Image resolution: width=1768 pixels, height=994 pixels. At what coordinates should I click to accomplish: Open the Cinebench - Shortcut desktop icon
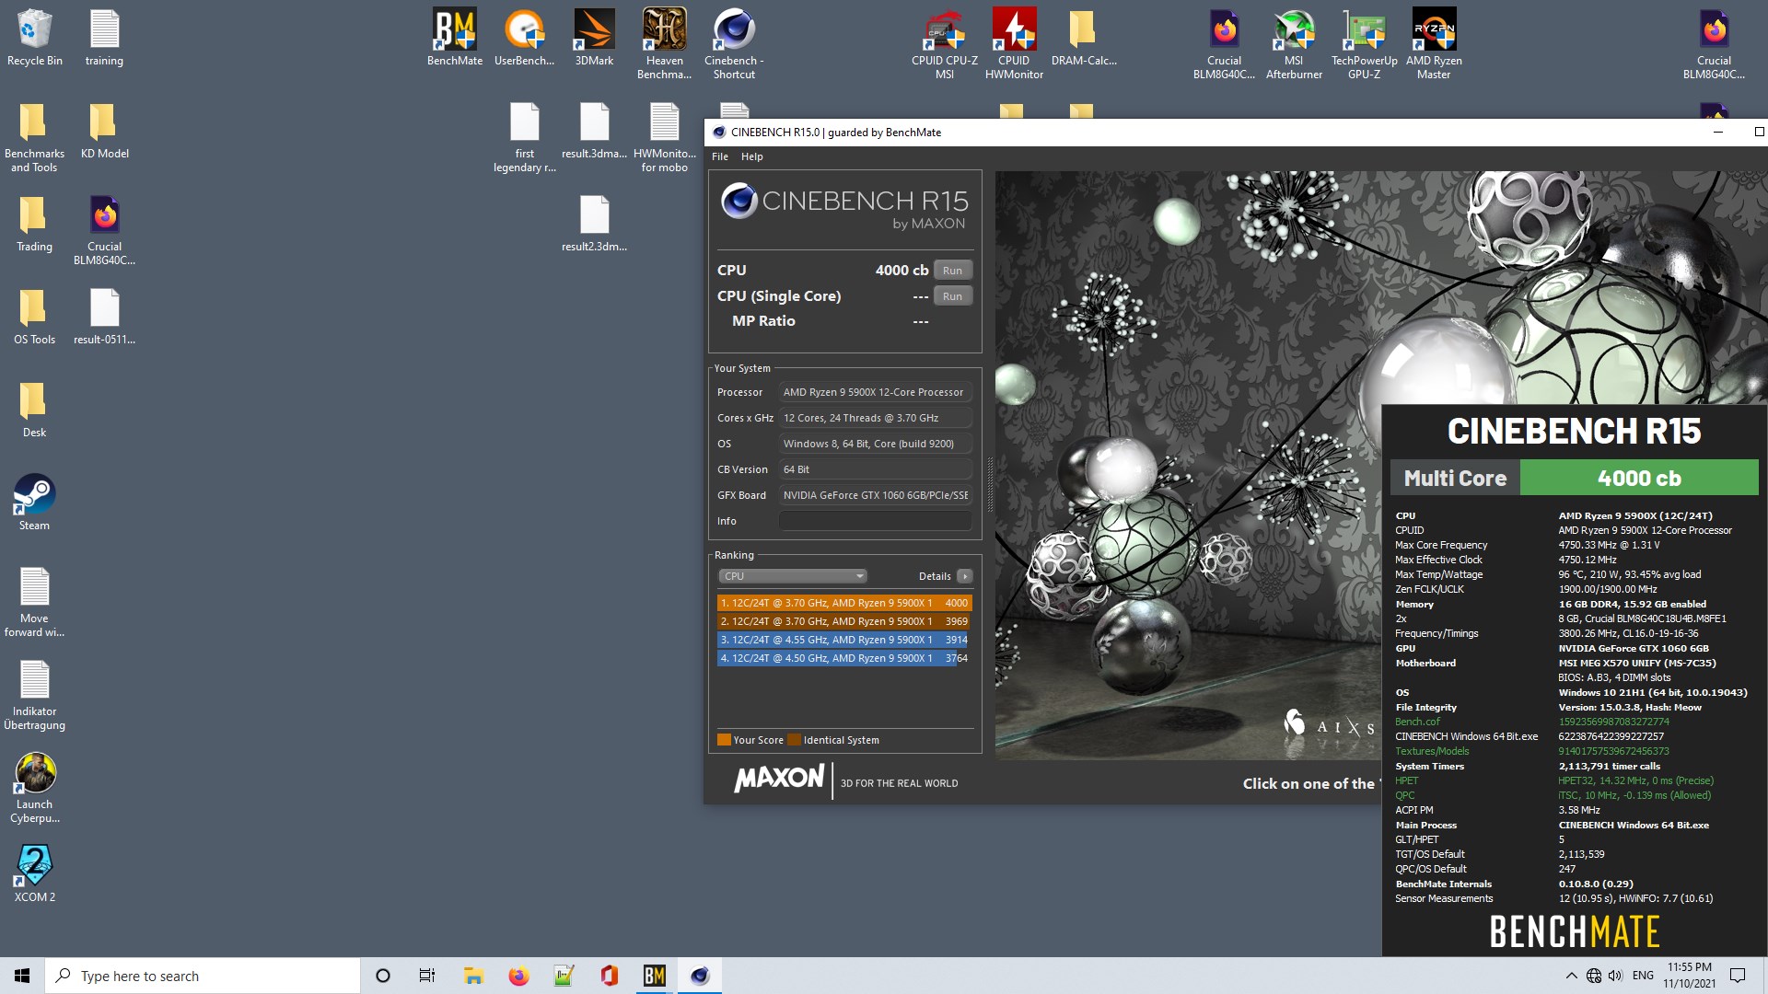point(734,43)
